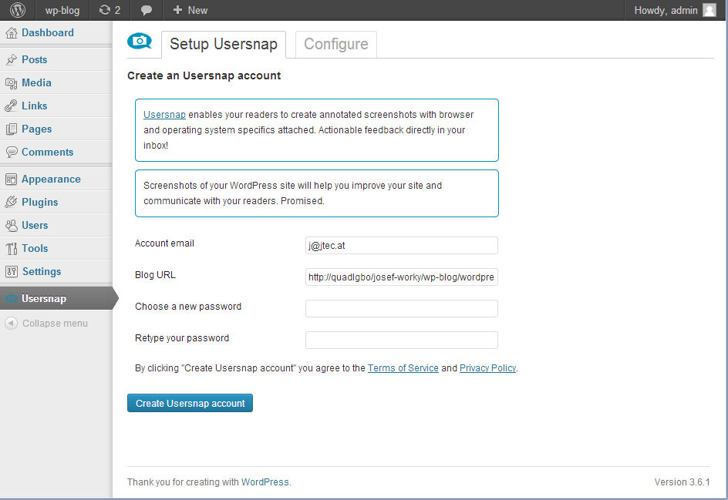Click Collapse menu text
The width and height of the screenshot is (728, 500).
click(x=55, y=324)
